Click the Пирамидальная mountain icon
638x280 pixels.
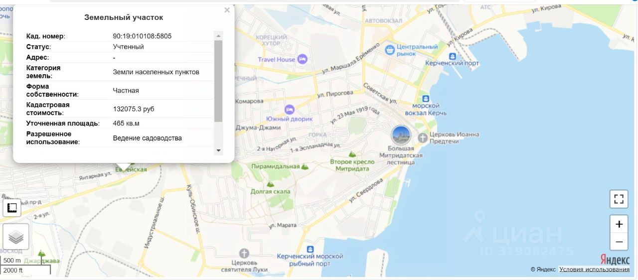coord(305,166)
